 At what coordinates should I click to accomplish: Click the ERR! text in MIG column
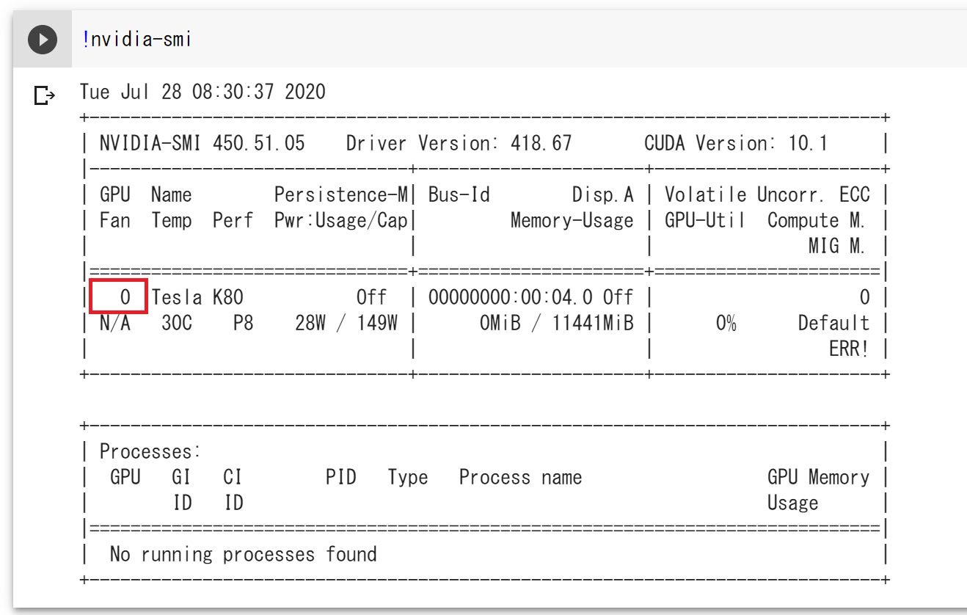click(849, 349)
